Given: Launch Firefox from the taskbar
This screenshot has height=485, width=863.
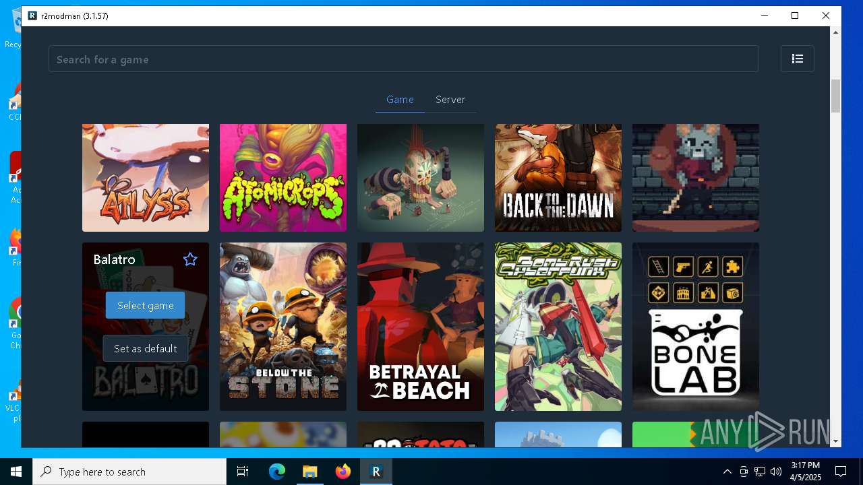Looking at the screenshot, I should click(x=343, y=472).
